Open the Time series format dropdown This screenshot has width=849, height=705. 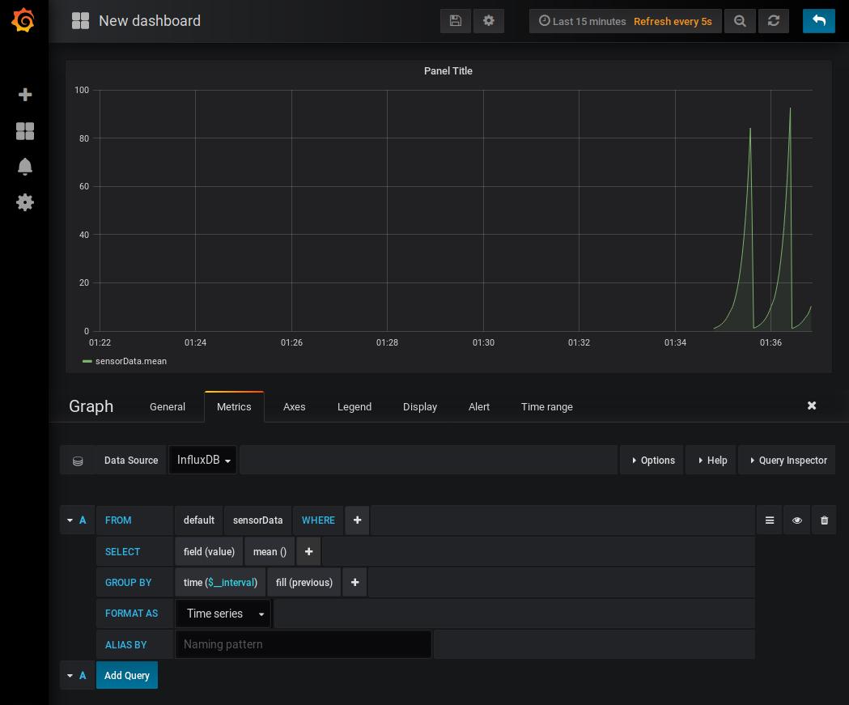click(223, 614)
